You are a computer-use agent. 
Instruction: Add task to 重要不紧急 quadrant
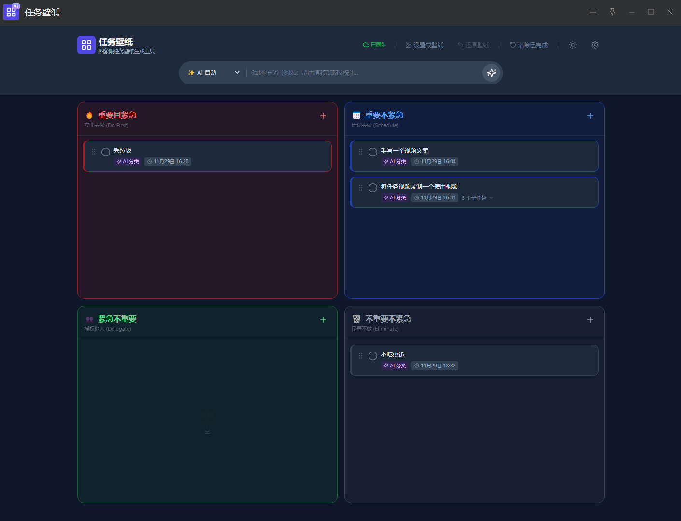coord(590,116)
